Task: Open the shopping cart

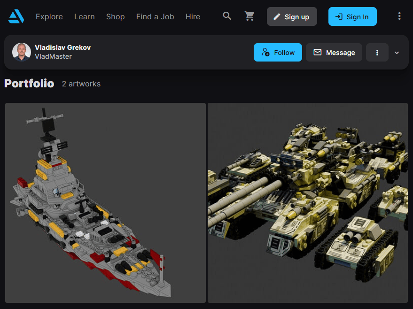Action: coord(249,16)
